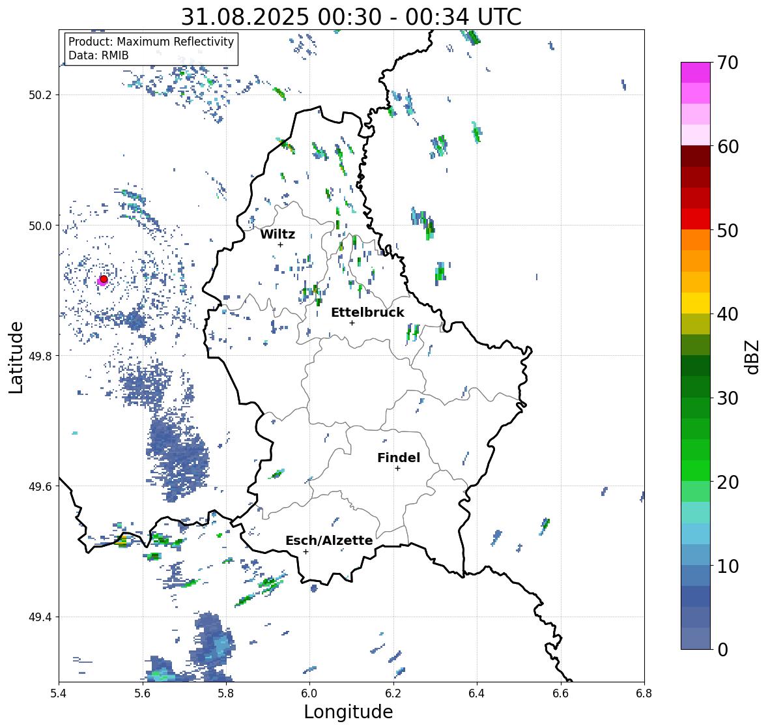The height and width of the screenshot is (728, 768).
Task: Click the 6.4 longitude tick label
Action: point(477,693)
